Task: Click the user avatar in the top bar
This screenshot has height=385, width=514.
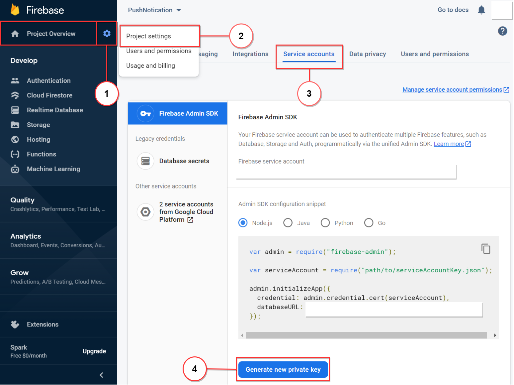Action: click(502, 10)
